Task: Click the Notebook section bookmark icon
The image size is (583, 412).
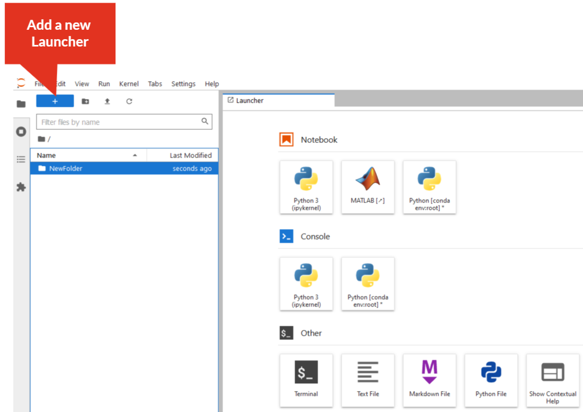Action: tap(286, 140)
